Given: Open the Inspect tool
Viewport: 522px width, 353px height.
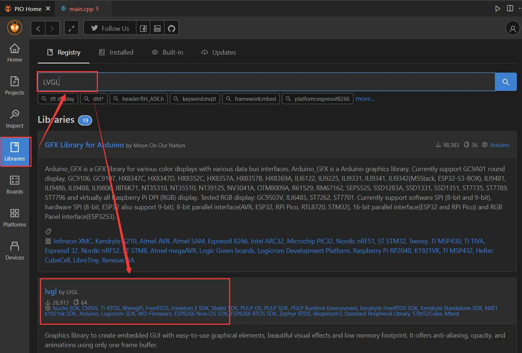Looking at the screenshot, I should tap(15, 118).
